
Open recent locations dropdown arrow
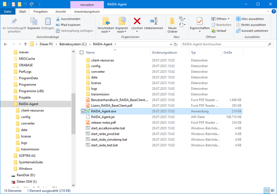(x=20, y=44)
